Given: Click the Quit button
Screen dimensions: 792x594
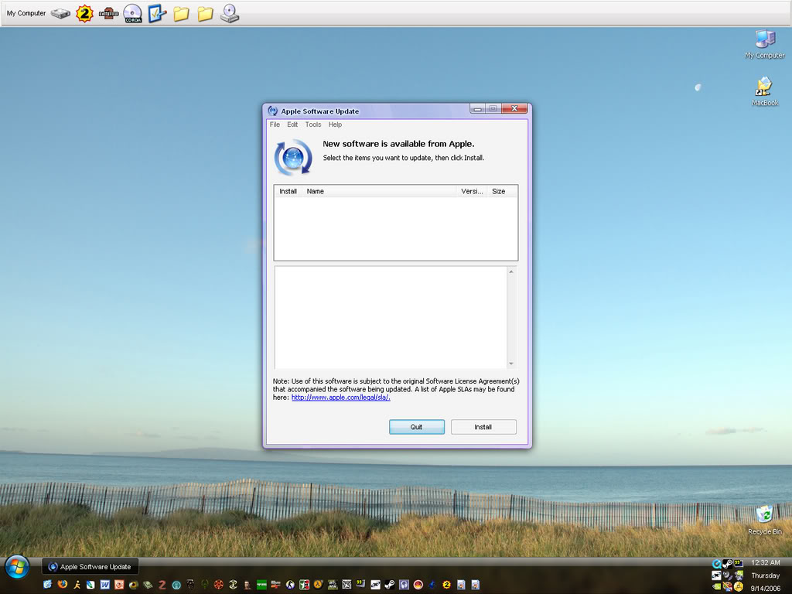Looking at the screenshot, I should 417,427.
